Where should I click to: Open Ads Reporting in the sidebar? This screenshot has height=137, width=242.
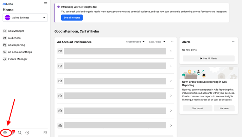(17, 45)
